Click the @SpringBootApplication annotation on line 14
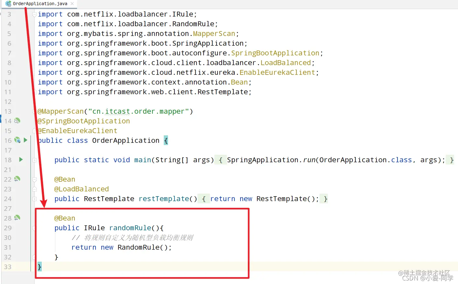This screenshot has width=458, height=284. 84,121
